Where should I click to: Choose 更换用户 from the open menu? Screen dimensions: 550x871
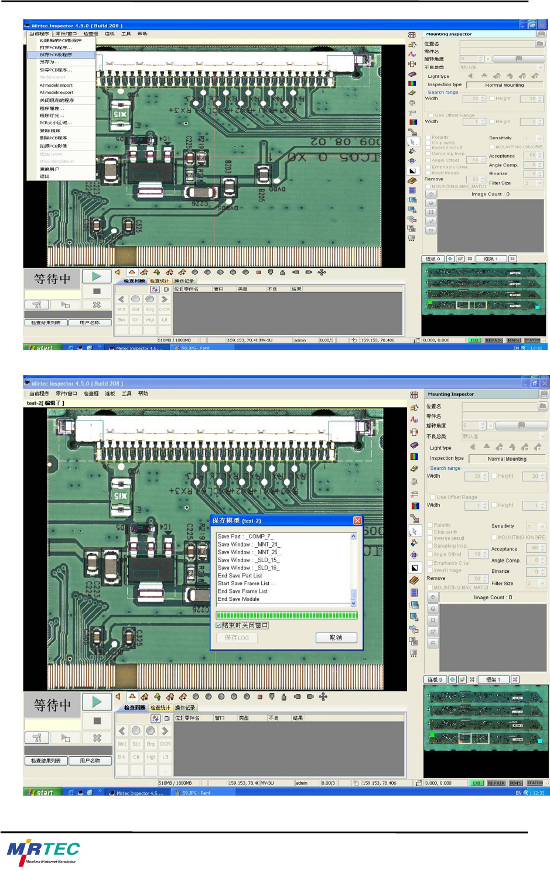pyautogui.click(x=61, y=169)
